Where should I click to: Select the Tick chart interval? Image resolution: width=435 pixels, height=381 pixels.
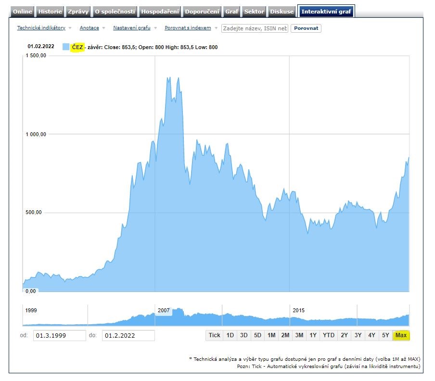(214, 335)
